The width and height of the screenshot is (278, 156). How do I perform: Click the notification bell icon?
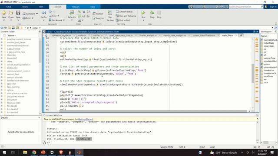pyautogui.click(x=266, y=7)
